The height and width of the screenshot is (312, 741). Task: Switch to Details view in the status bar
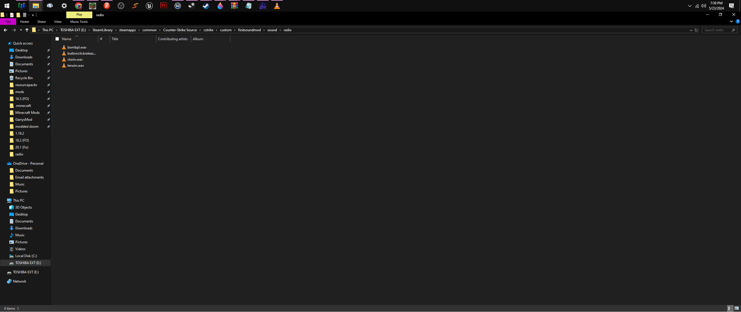click(730, 308)
